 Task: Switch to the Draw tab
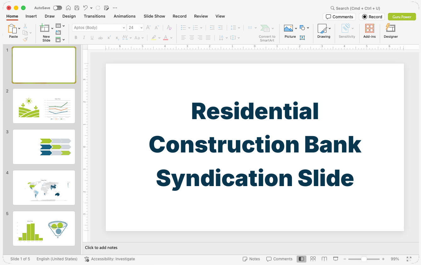(49, 16)
